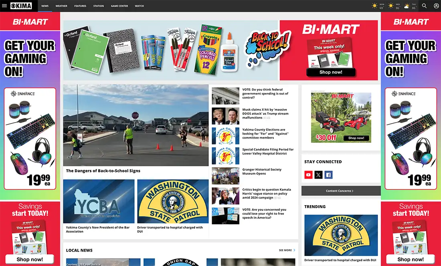Viewport: 441px width, 266px height.
Task: Click the Granger museum crowd thumbnail
Action: (x=226, y=176)
